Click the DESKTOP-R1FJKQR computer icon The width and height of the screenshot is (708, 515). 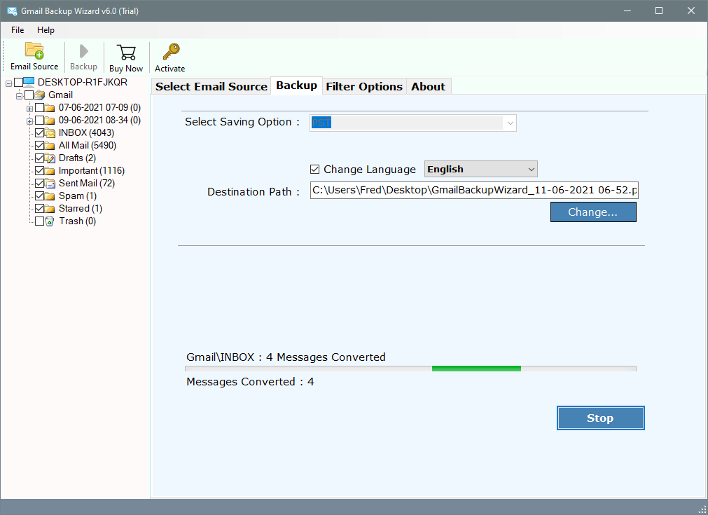coord(29,82)
